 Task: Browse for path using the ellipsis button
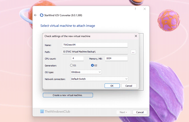(x=133, y=52)
